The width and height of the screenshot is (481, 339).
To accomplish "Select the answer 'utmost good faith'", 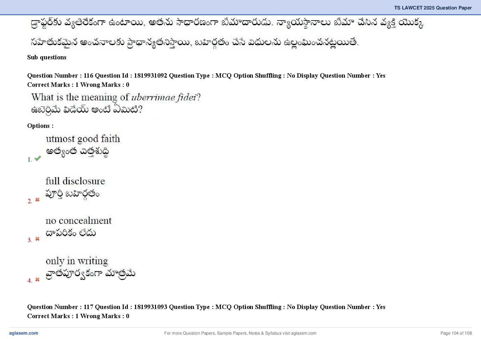I will pos(83,139).
